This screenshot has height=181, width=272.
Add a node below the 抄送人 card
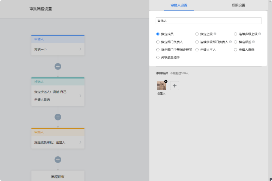coord(58,117)
